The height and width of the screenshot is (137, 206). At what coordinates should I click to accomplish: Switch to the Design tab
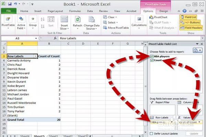[x=163, y=11]
